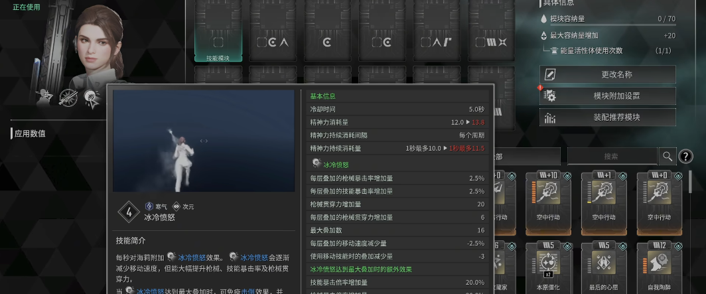Click the diamond number 4 skill slot icon
The height and width of the screenshot is (294, 706).
click(129, 212)
